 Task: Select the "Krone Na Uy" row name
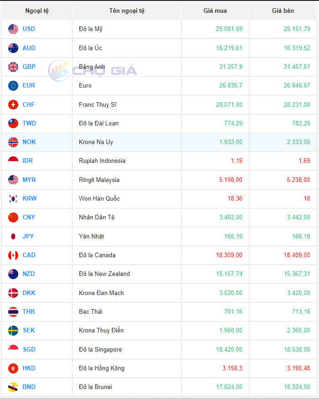point(96,142)
